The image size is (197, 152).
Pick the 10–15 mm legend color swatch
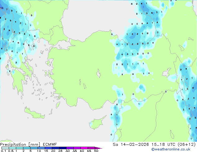(x=41, y=148)
